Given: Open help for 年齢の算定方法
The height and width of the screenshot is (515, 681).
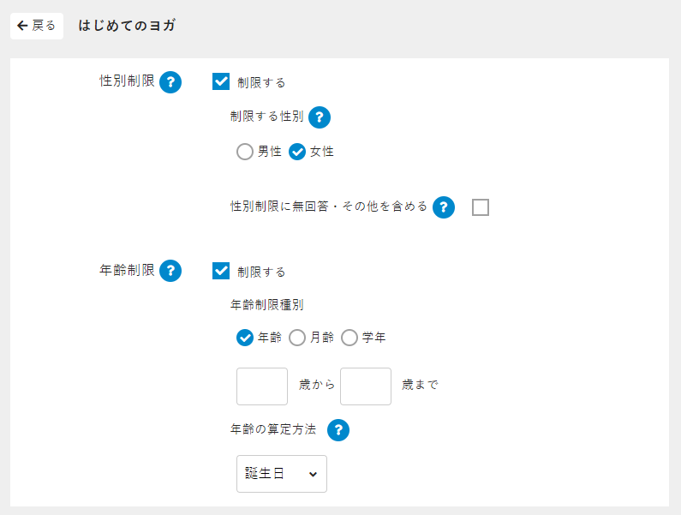Looking at the screenshot, I should tap(338, 430).
